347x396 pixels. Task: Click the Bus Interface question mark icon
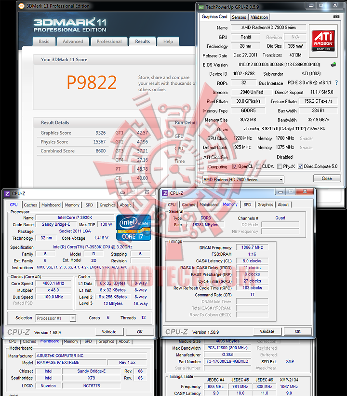(336, 83)
